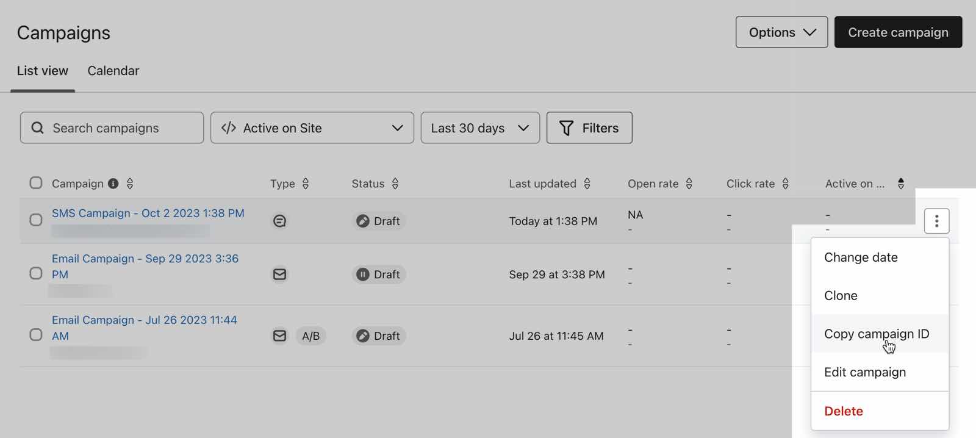Viewport: 976px width, 438px height.
Task: Toggle the select-all campaigns checkbox
Action: 36,183
